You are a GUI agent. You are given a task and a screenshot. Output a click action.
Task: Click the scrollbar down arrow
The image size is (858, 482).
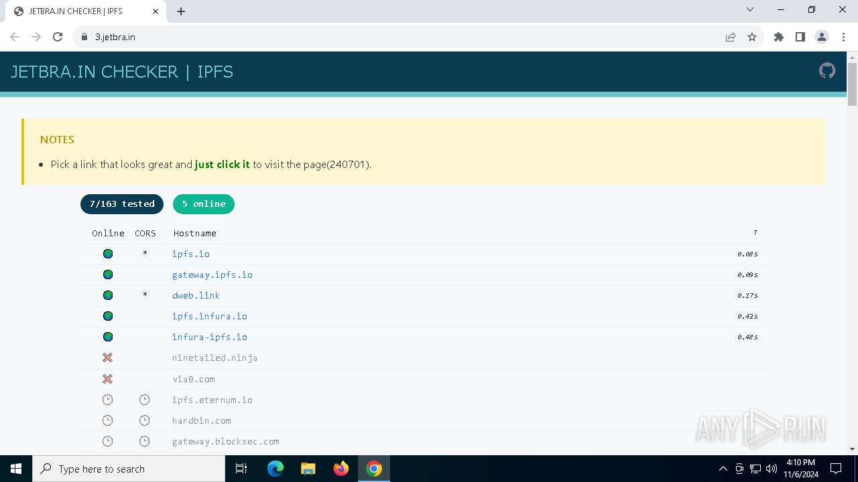[852, 449]
